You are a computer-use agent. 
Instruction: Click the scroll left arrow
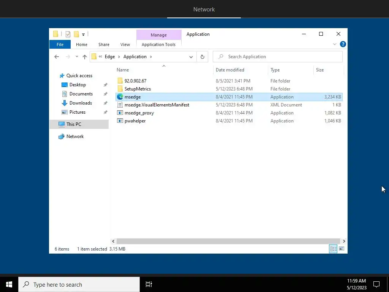click(x=113, y=241)
